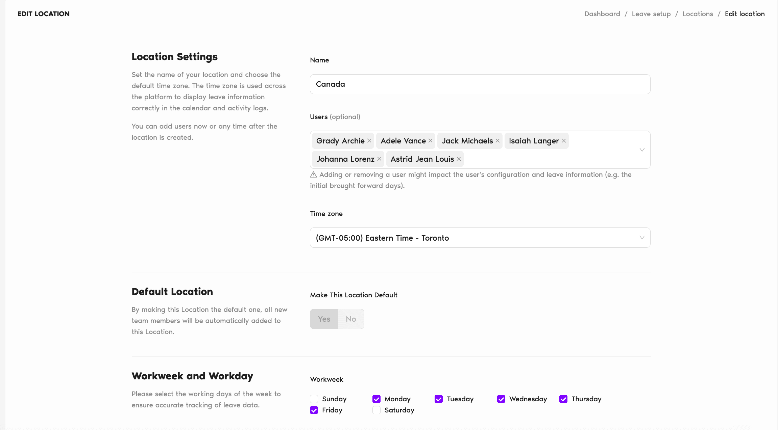This screenshot has height=430, width=778.
Task: Go to Dashboard breadcrumb
Action: pos(602,14)
